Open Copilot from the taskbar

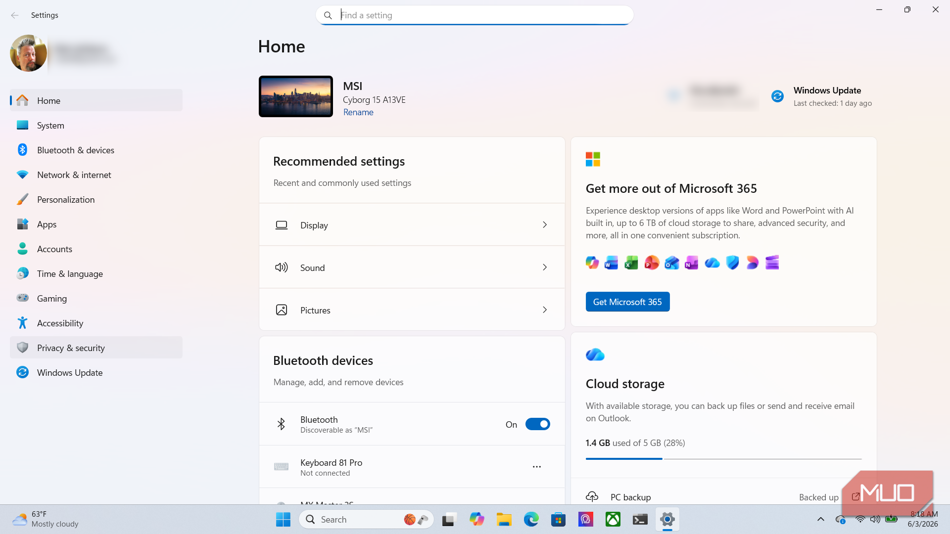coord(476,519)
